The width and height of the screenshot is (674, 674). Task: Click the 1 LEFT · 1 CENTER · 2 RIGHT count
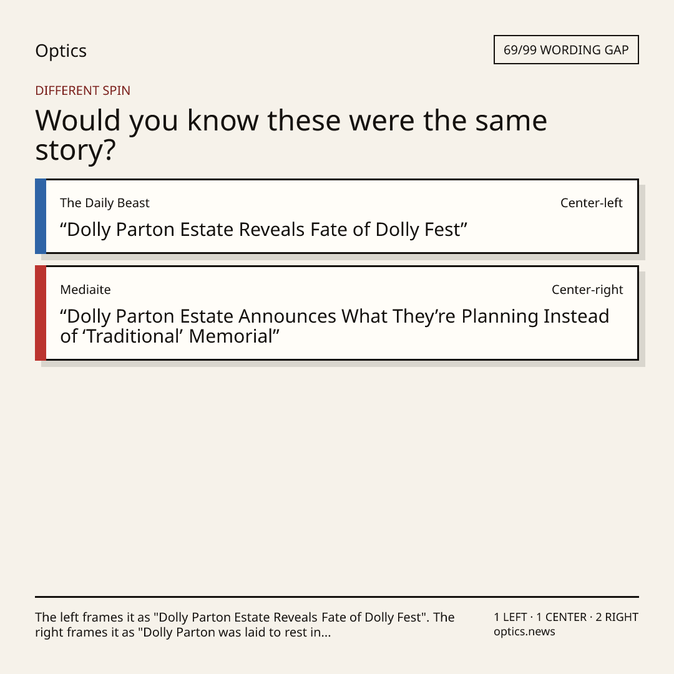coord(565,617)
